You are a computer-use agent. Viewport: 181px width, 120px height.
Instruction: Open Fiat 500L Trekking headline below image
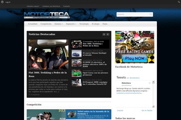tap(48, 74)
